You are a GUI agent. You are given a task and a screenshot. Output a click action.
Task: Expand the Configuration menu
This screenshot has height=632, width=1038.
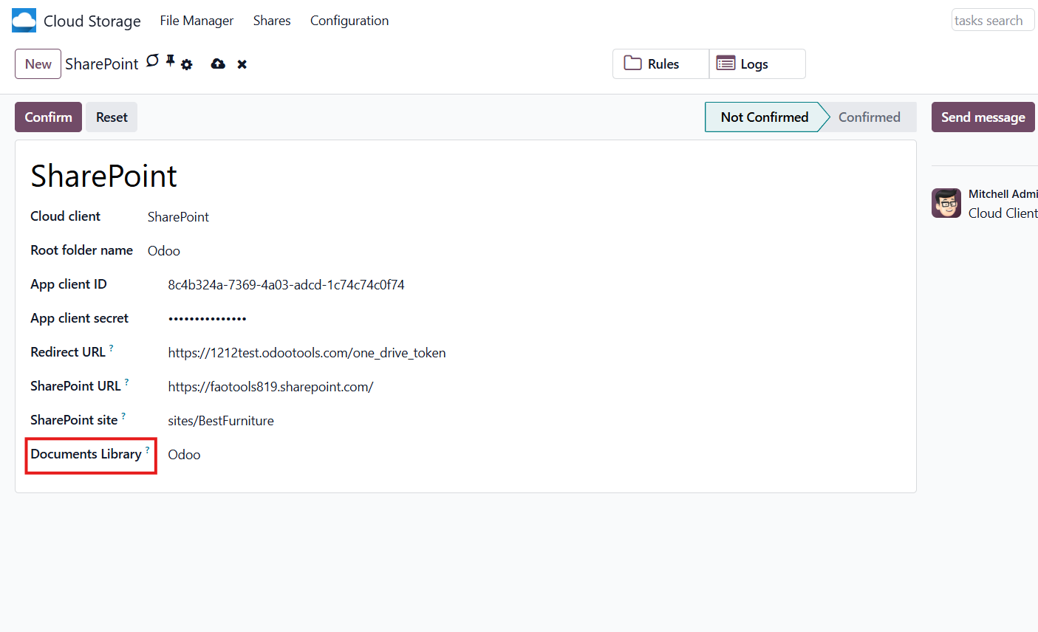349,21
